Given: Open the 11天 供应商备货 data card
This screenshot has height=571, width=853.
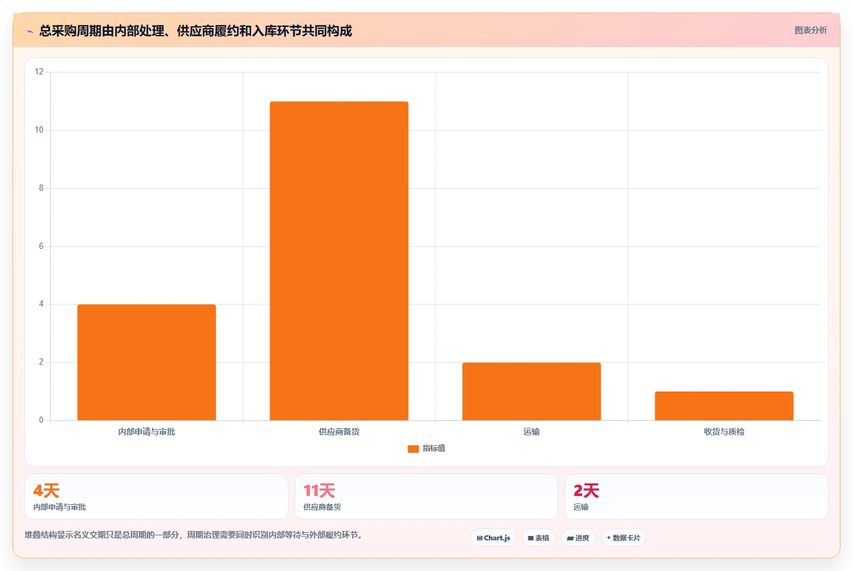Looking at the screenshot, I should tap(426, 497).
